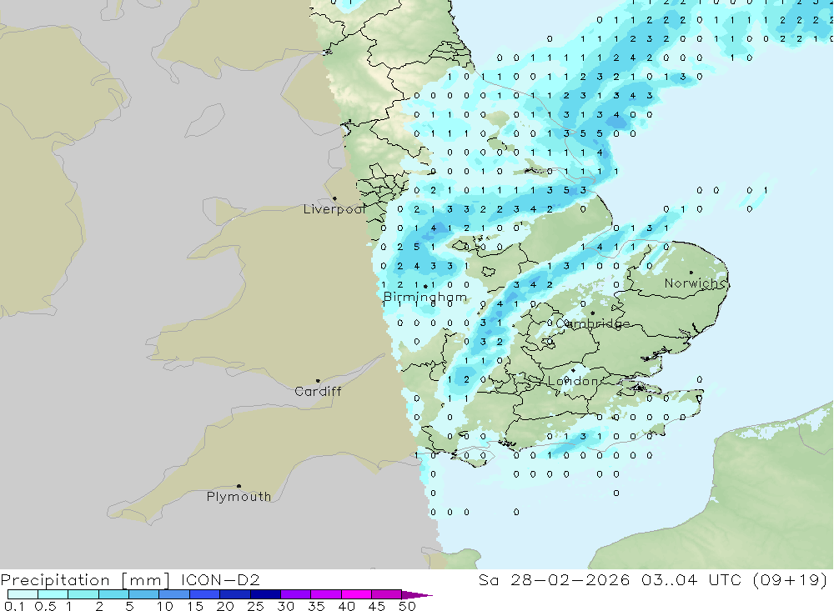This screenshot has height=611, width=834.
Task: Click the "Precipitation [mm]" title text
Action: click(x=86, y=580)
